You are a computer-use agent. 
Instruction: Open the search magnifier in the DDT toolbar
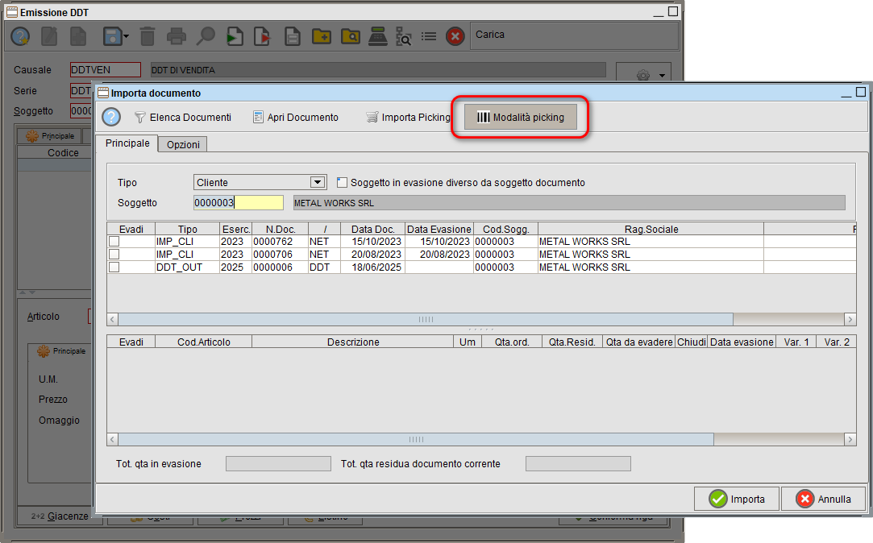(x=206, y=35)
